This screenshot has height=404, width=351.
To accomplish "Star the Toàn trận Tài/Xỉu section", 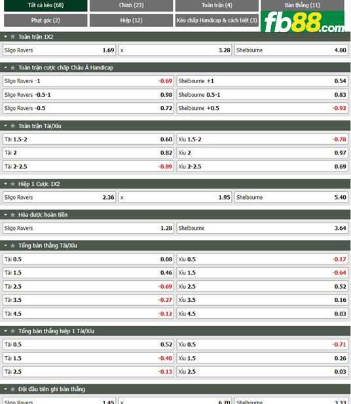I will 12,126.
